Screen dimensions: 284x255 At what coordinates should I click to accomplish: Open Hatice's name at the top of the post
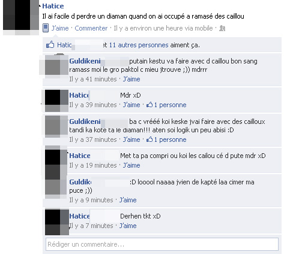click(x=53, y=6)
